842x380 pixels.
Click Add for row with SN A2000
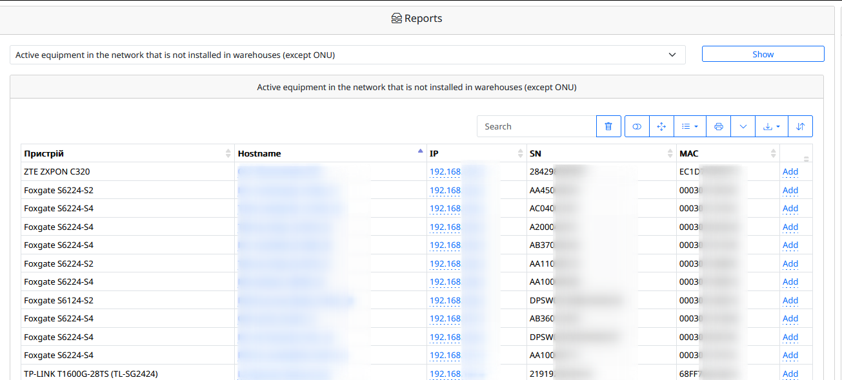(x=790, y=227)
